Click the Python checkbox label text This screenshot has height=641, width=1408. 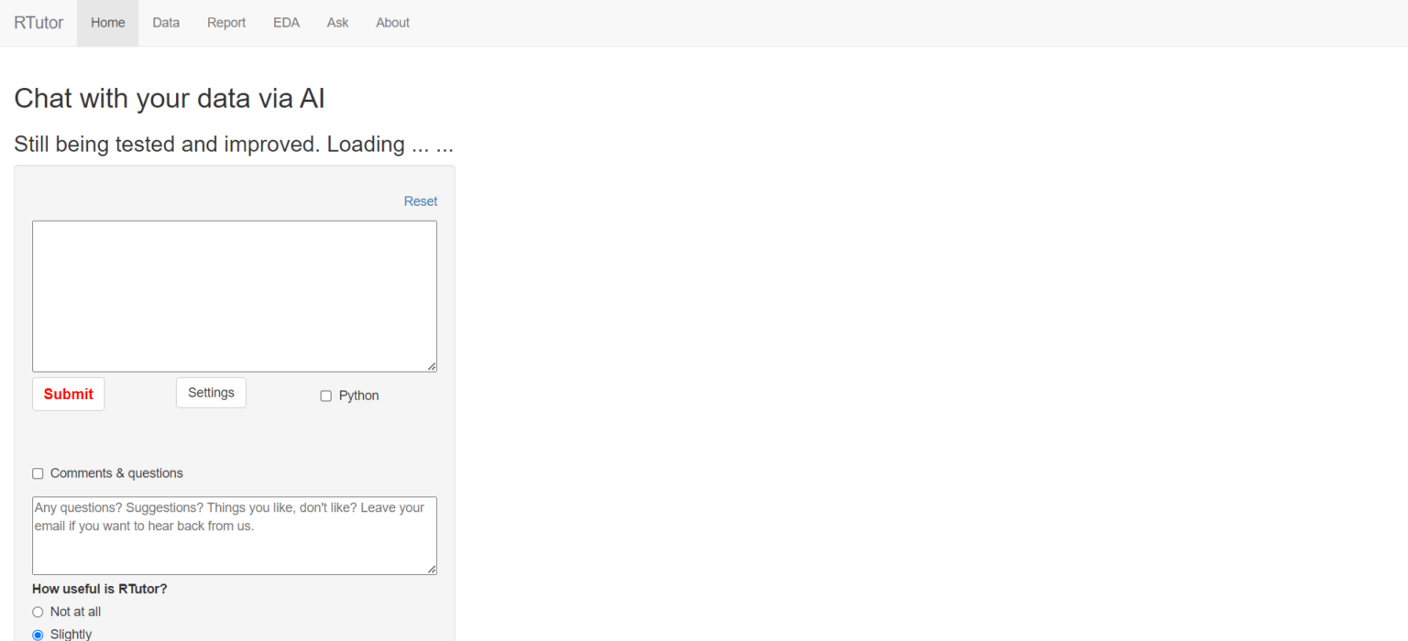point(357,395)
